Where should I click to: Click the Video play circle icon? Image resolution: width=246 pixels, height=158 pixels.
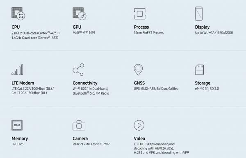(139, 125)
